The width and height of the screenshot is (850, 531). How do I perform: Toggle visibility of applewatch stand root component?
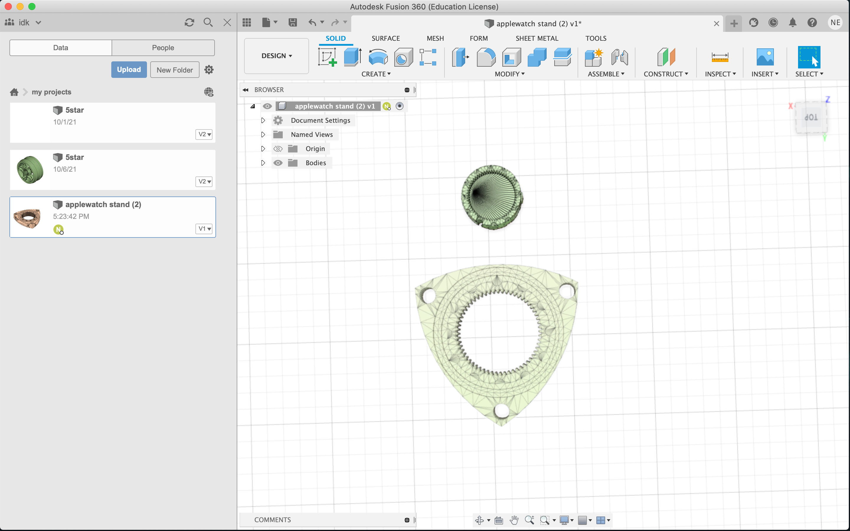coord(267,106)
